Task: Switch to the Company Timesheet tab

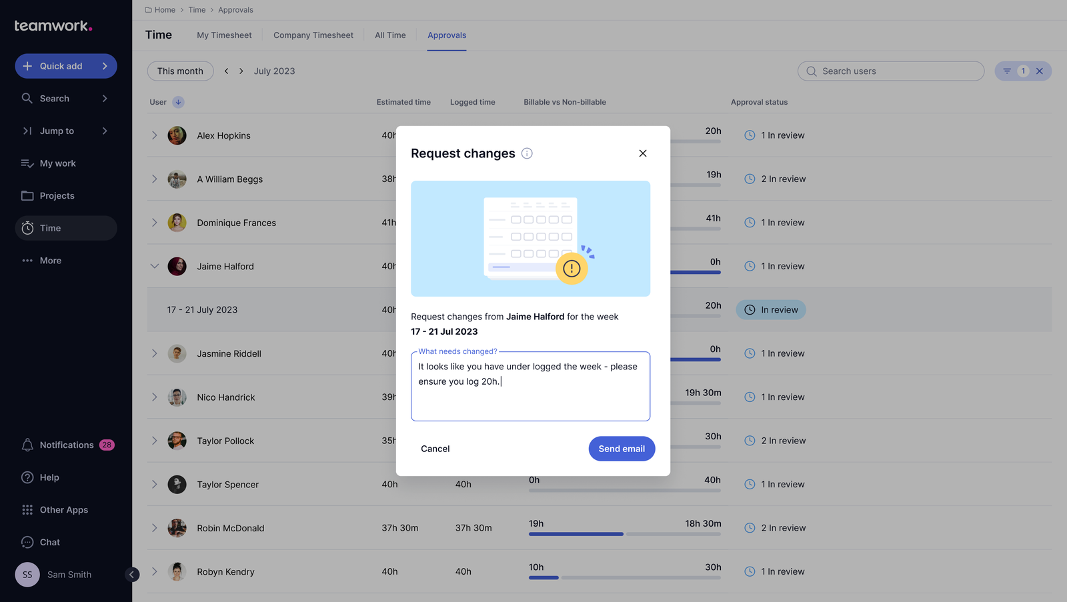Action: pos(313,35)
